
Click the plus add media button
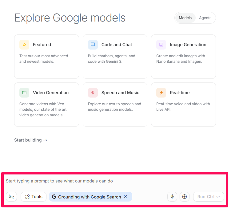pyautogui.click(x=185, y=197)
